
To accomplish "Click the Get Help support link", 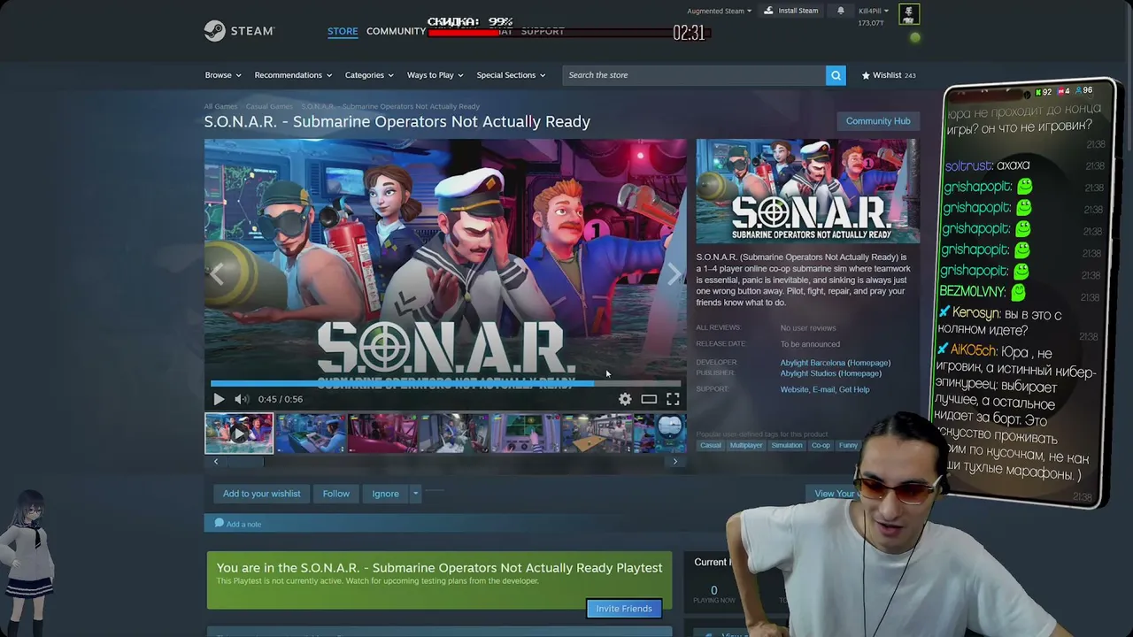I will point(854,389).
